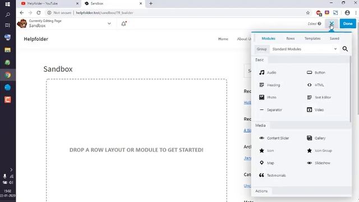Add the Map module

click(266, 163)
